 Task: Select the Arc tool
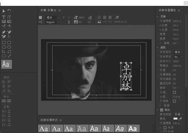(9, 51)
